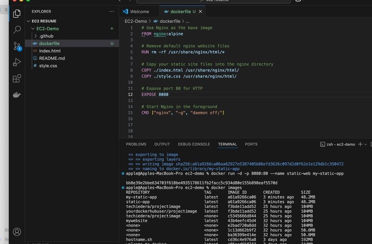Place cursor on EXPOSE 8080 line

[155, 95]
